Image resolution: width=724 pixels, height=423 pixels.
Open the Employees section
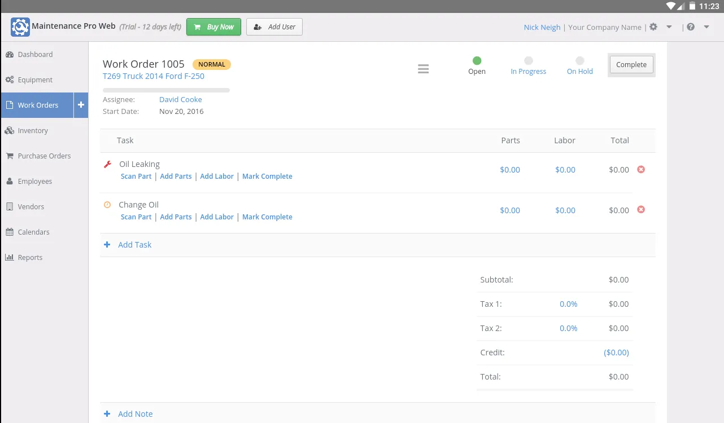coord(36,181)
